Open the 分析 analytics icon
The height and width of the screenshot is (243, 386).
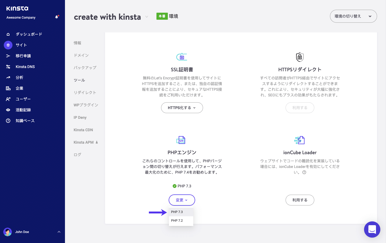click(8, 77)
